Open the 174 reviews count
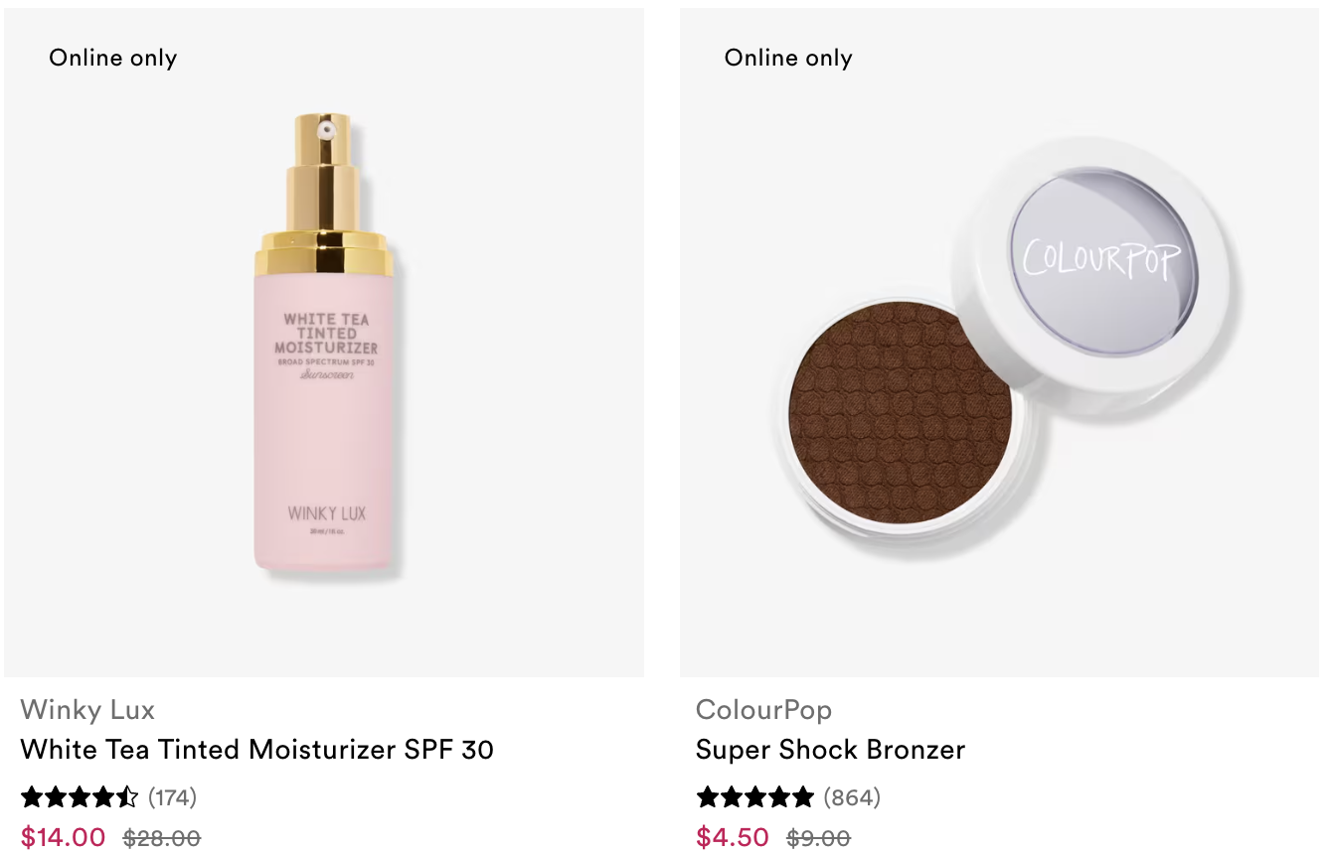This screenshot has height=854, width=1334. coord(172,797)
